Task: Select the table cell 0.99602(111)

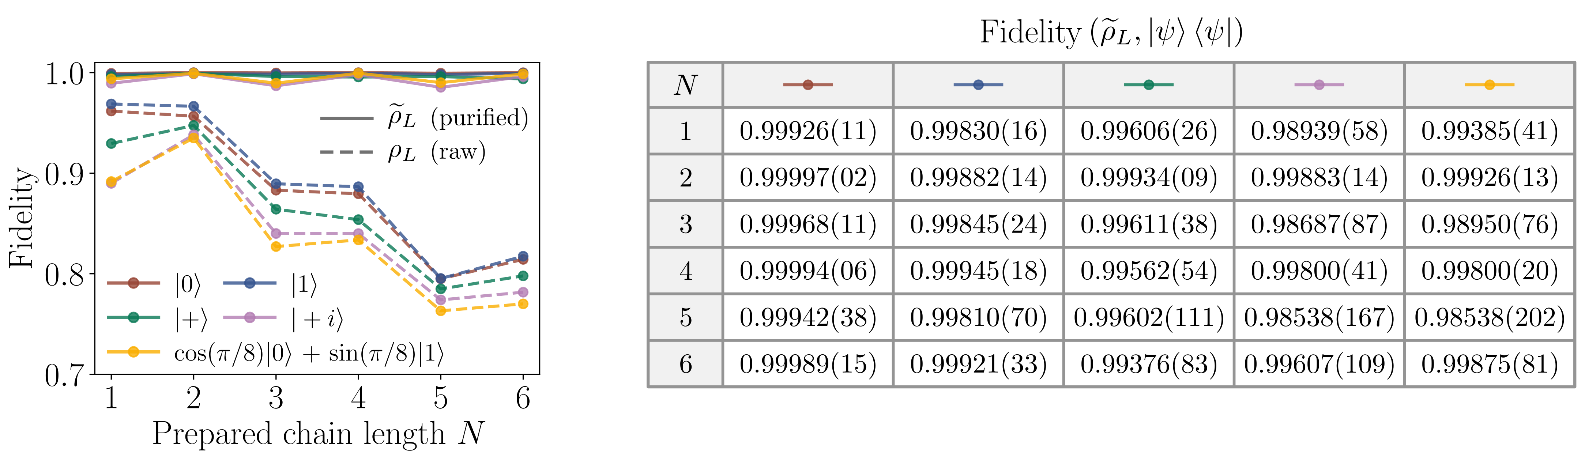Action: 1149,318
